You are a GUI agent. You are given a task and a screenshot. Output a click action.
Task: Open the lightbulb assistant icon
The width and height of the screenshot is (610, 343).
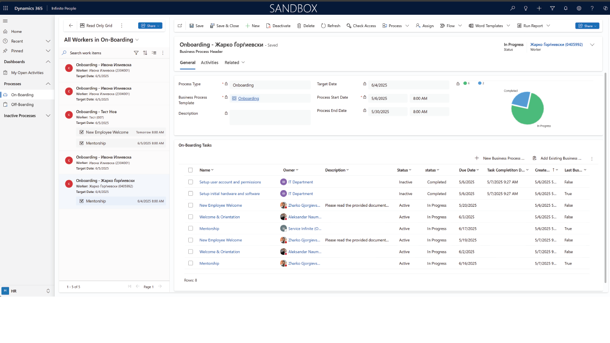pos(526,8)
